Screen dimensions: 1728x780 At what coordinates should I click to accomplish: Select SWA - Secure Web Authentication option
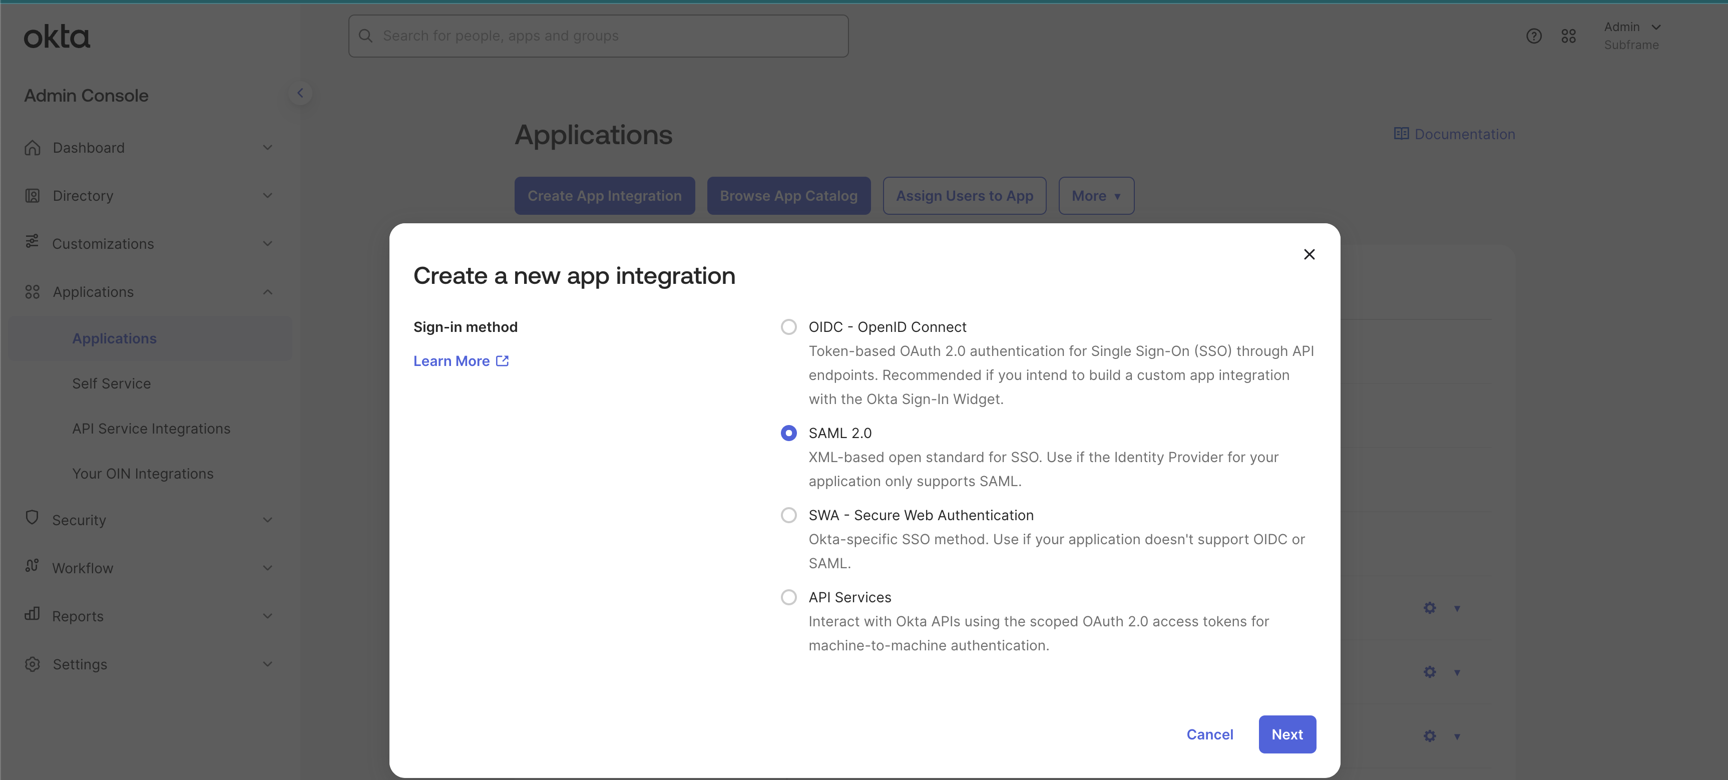pyautogui.click(x=788, y=515)
